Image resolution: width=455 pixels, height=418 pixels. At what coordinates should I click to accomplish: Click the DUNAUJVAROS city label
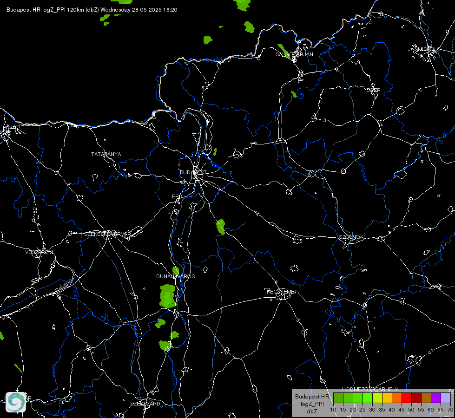click(x=176, y=276)
